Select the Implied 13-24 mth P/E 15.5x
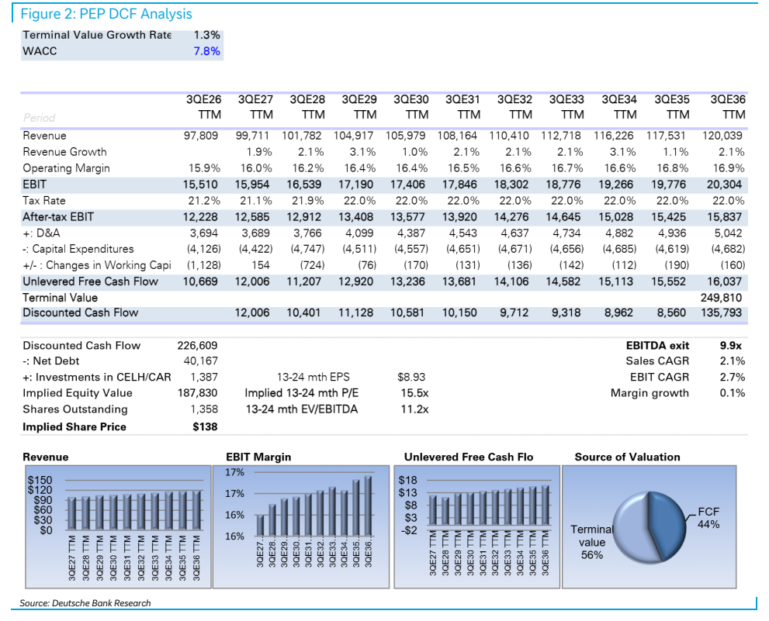 coord(414,393)
